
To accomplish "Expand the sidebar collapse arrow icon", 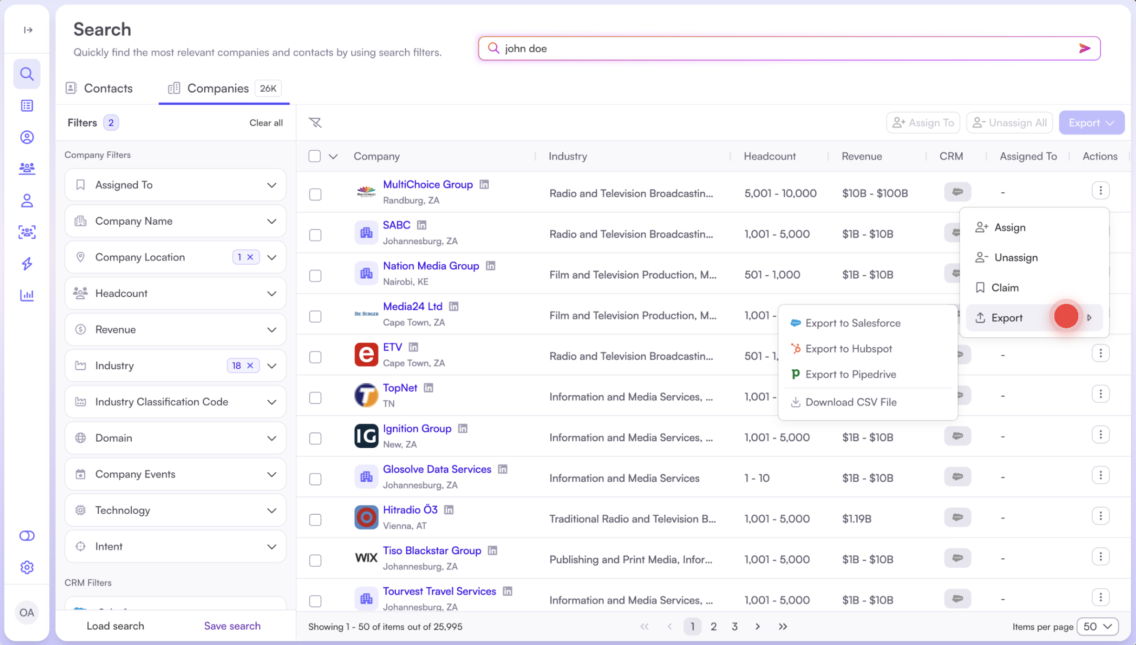I will click(x=28, y=30).
